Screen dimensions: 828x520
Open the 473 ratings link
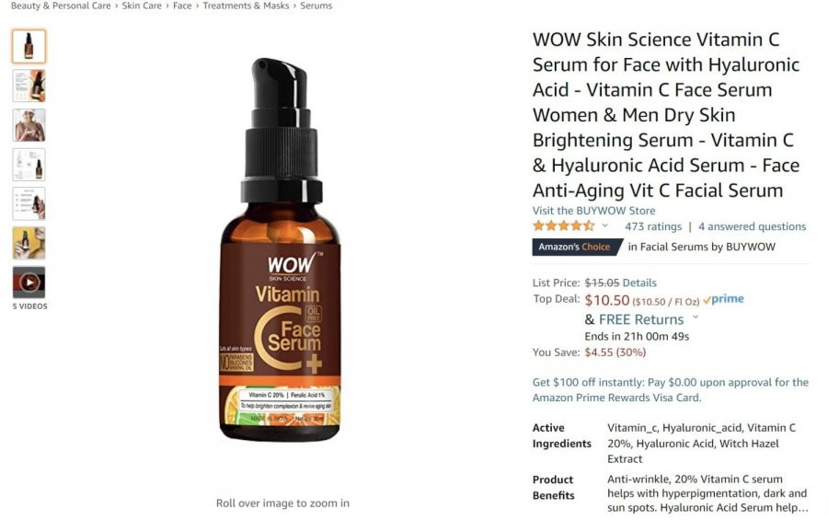click(x=653, y=226)
